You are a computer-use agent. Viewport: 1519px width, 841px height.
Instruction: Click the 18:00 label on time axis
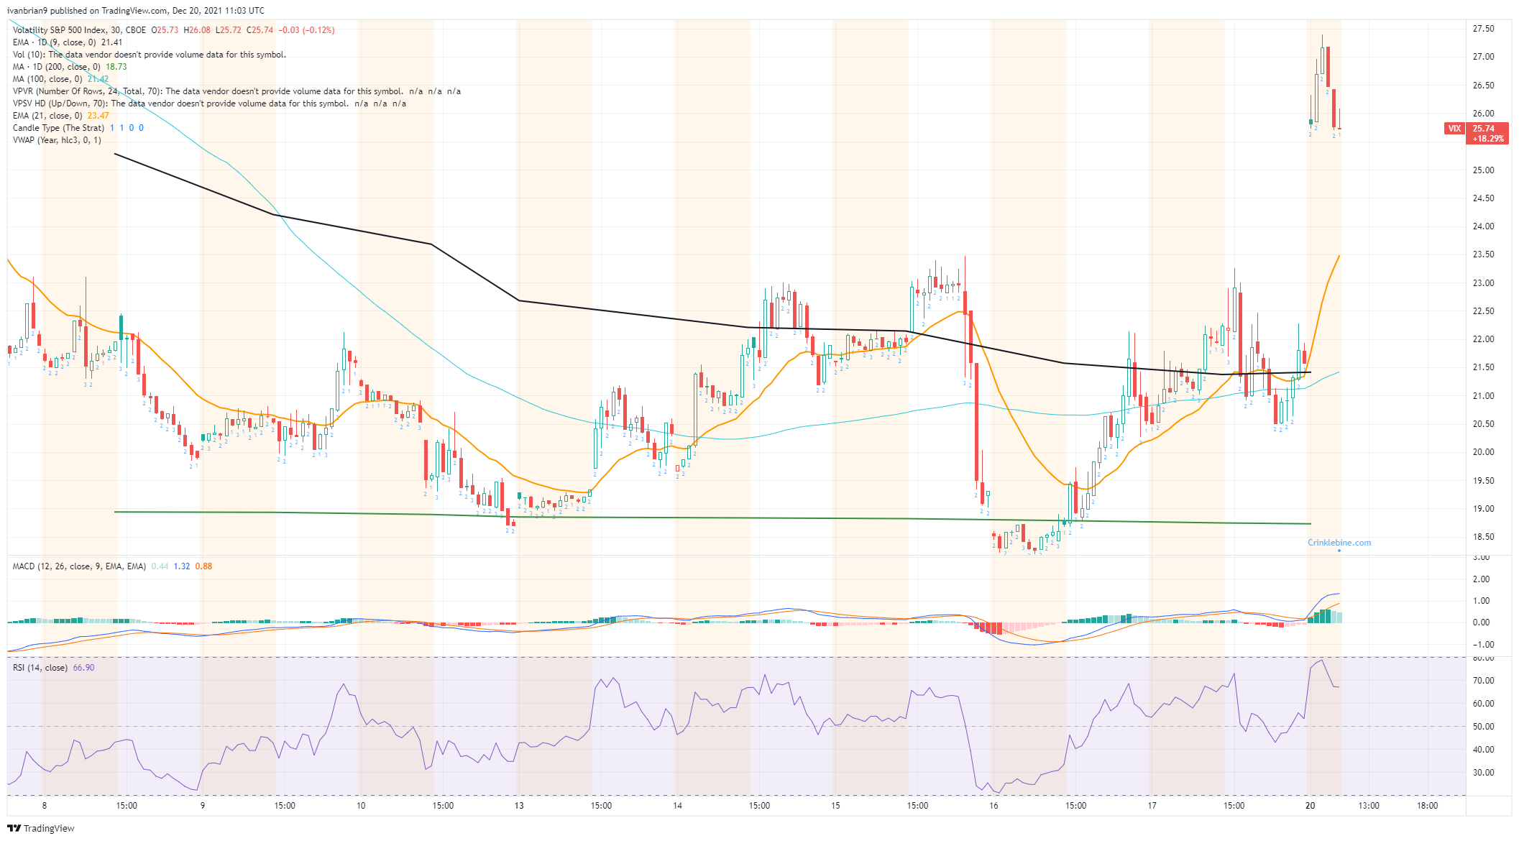tap(1427, 806)
